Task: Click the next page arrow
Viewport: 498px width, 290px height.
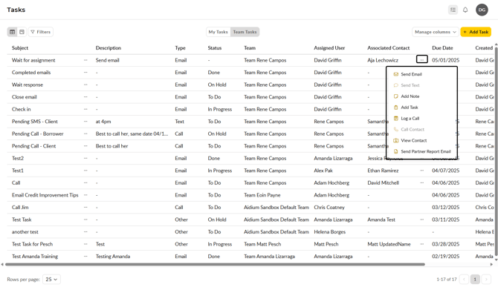Action: pyautogui.click(x=486, y=279)
